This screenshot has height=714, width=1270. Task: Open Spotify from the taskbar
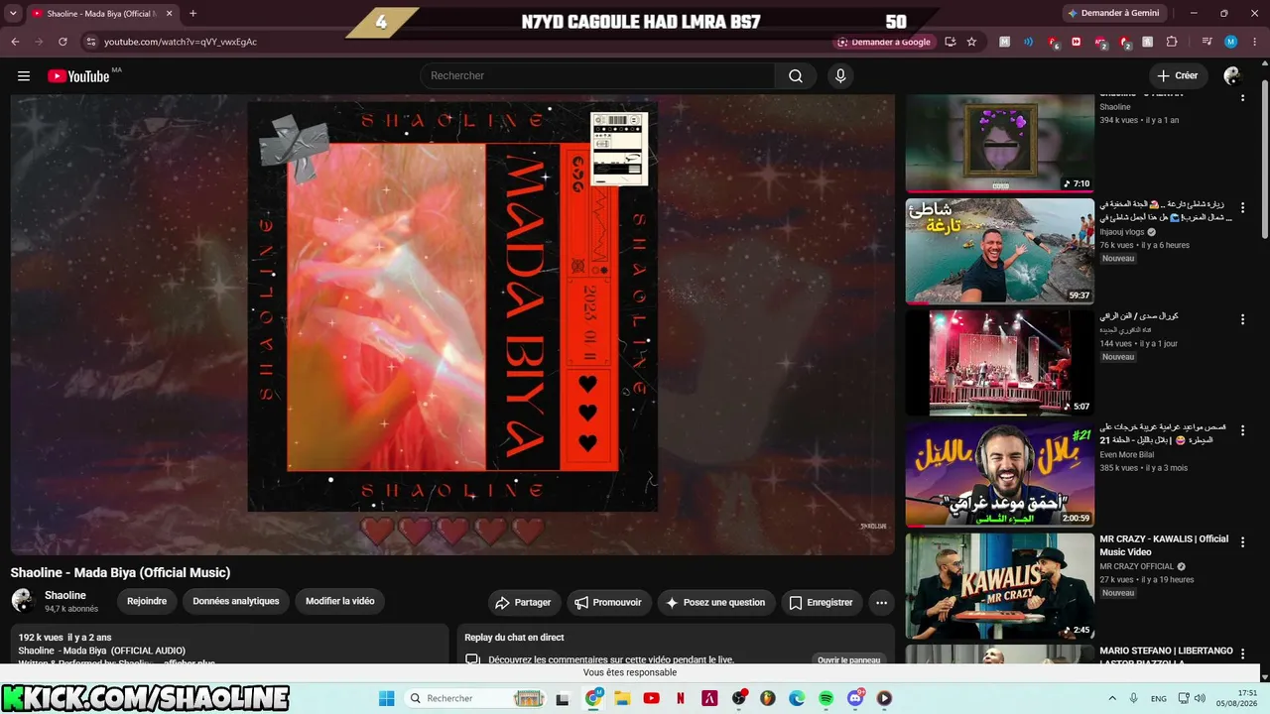(x=826, y=698)
